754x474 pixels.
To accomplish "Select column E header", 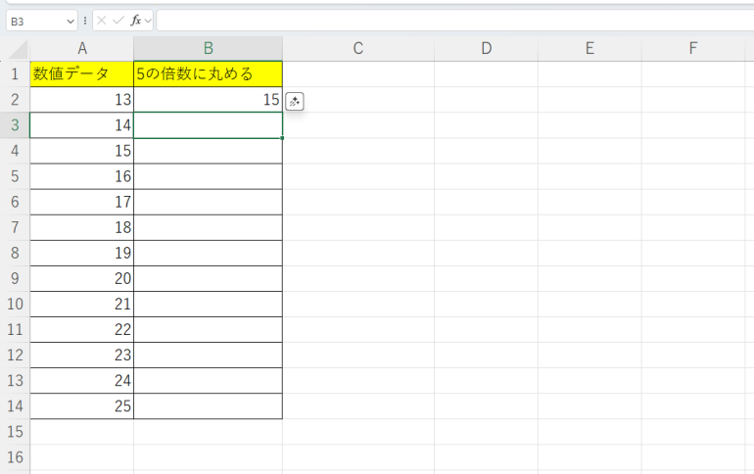I will pos(589,49).
